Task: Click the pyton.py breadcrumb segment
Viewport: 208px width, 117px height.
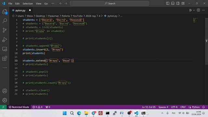Action: point(112,16)
